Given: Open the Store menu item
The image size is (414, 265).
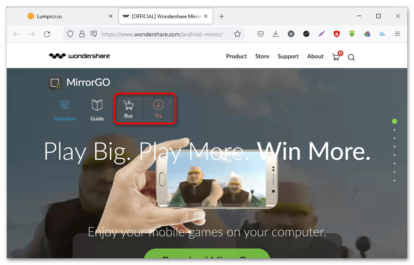Looking at the screenshot, I should (x=262, y=56).
